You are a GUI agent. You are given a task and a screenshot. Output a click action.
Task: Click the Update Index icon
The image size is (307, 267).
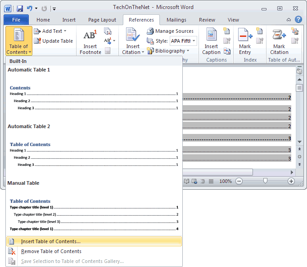[x=260, y=41]
